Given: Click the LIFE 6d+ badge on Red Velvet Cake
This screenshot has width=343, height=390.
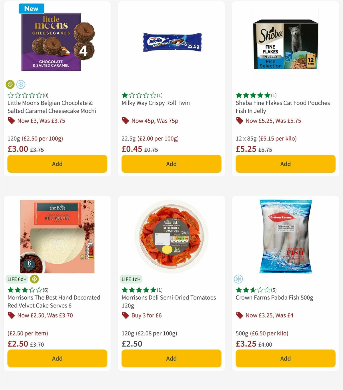Looking at the screenshot, I should [17, 279].
